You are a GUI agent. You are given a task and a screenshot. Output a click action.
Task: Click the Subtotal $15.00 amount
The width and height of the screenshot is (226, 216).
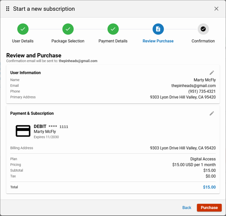click(x=210, y=170)
